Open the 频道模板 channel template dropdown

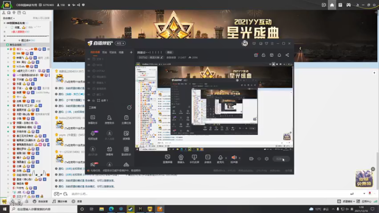click(346, 202)
